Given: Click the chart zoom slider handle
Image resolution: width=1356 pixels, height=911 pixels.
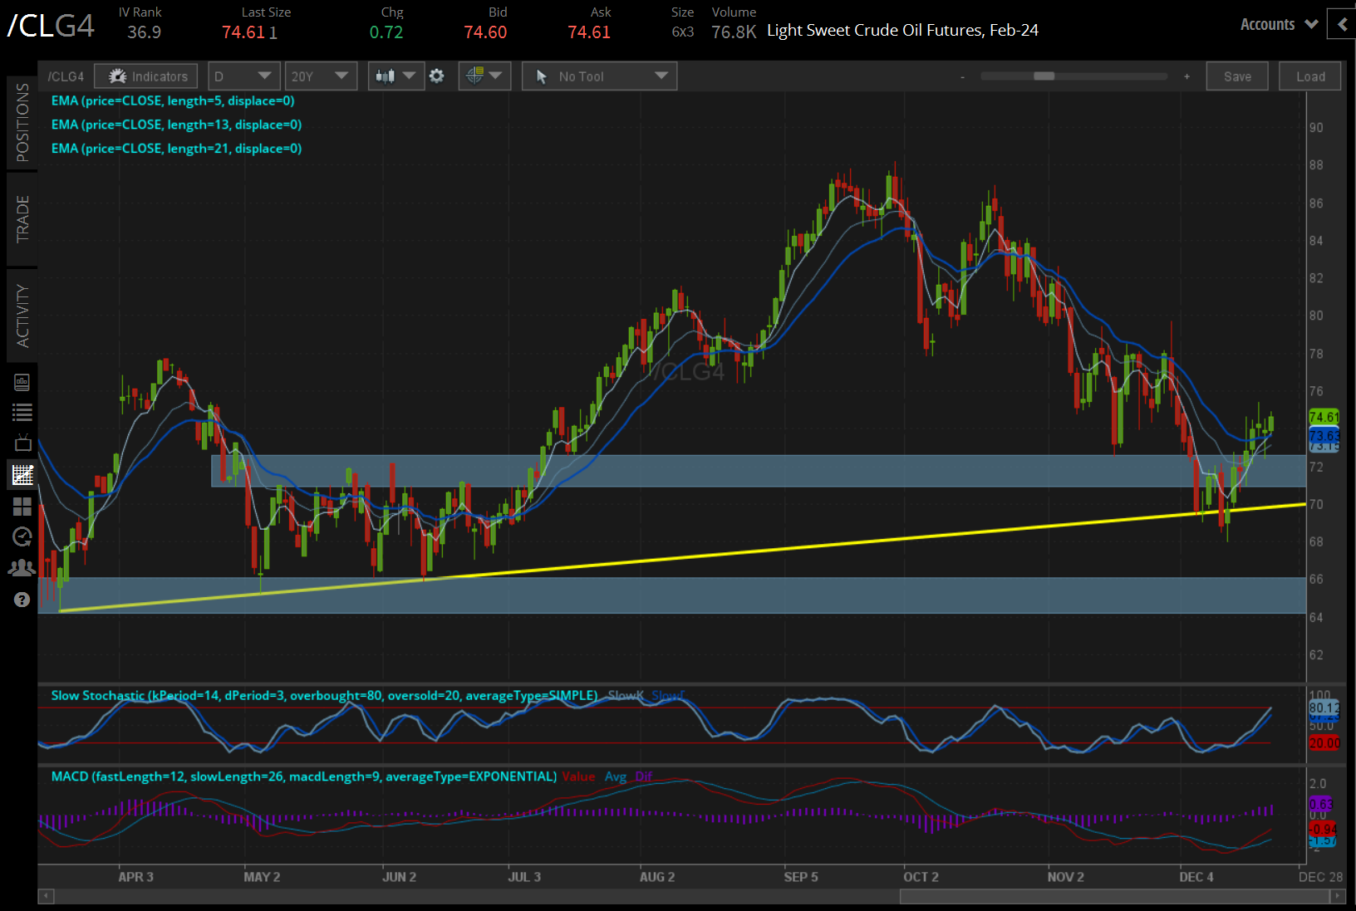Looking at the screenshot, I should (x=1044, y=76).
